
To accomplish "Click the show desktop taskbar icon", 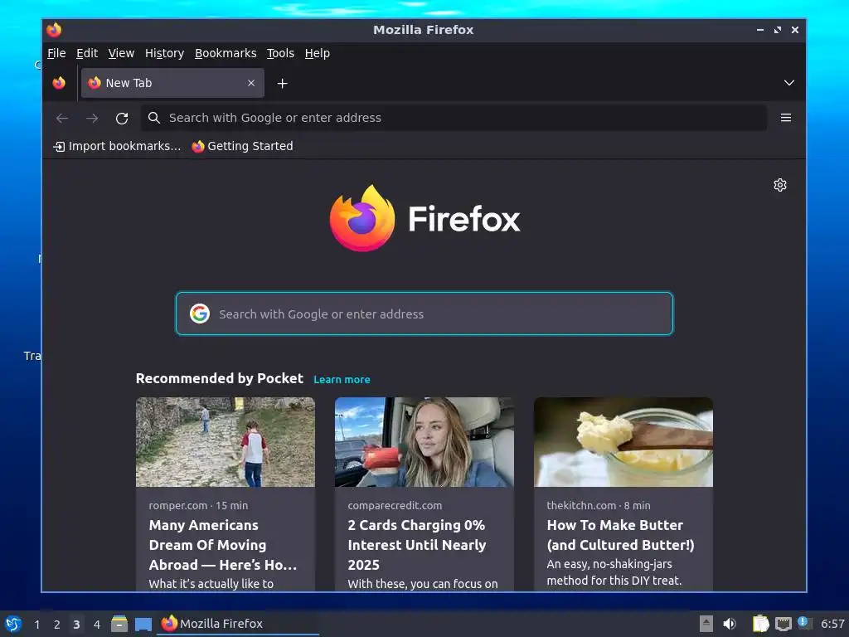I will [x=143, y=624].
